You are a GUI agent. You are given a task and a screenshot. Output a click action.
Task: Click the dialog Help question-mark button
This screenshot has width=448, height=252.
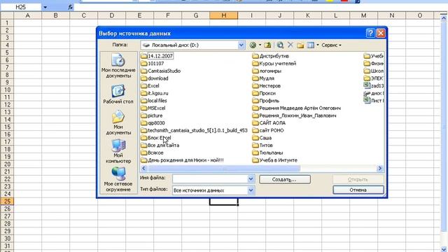[370, 33]
